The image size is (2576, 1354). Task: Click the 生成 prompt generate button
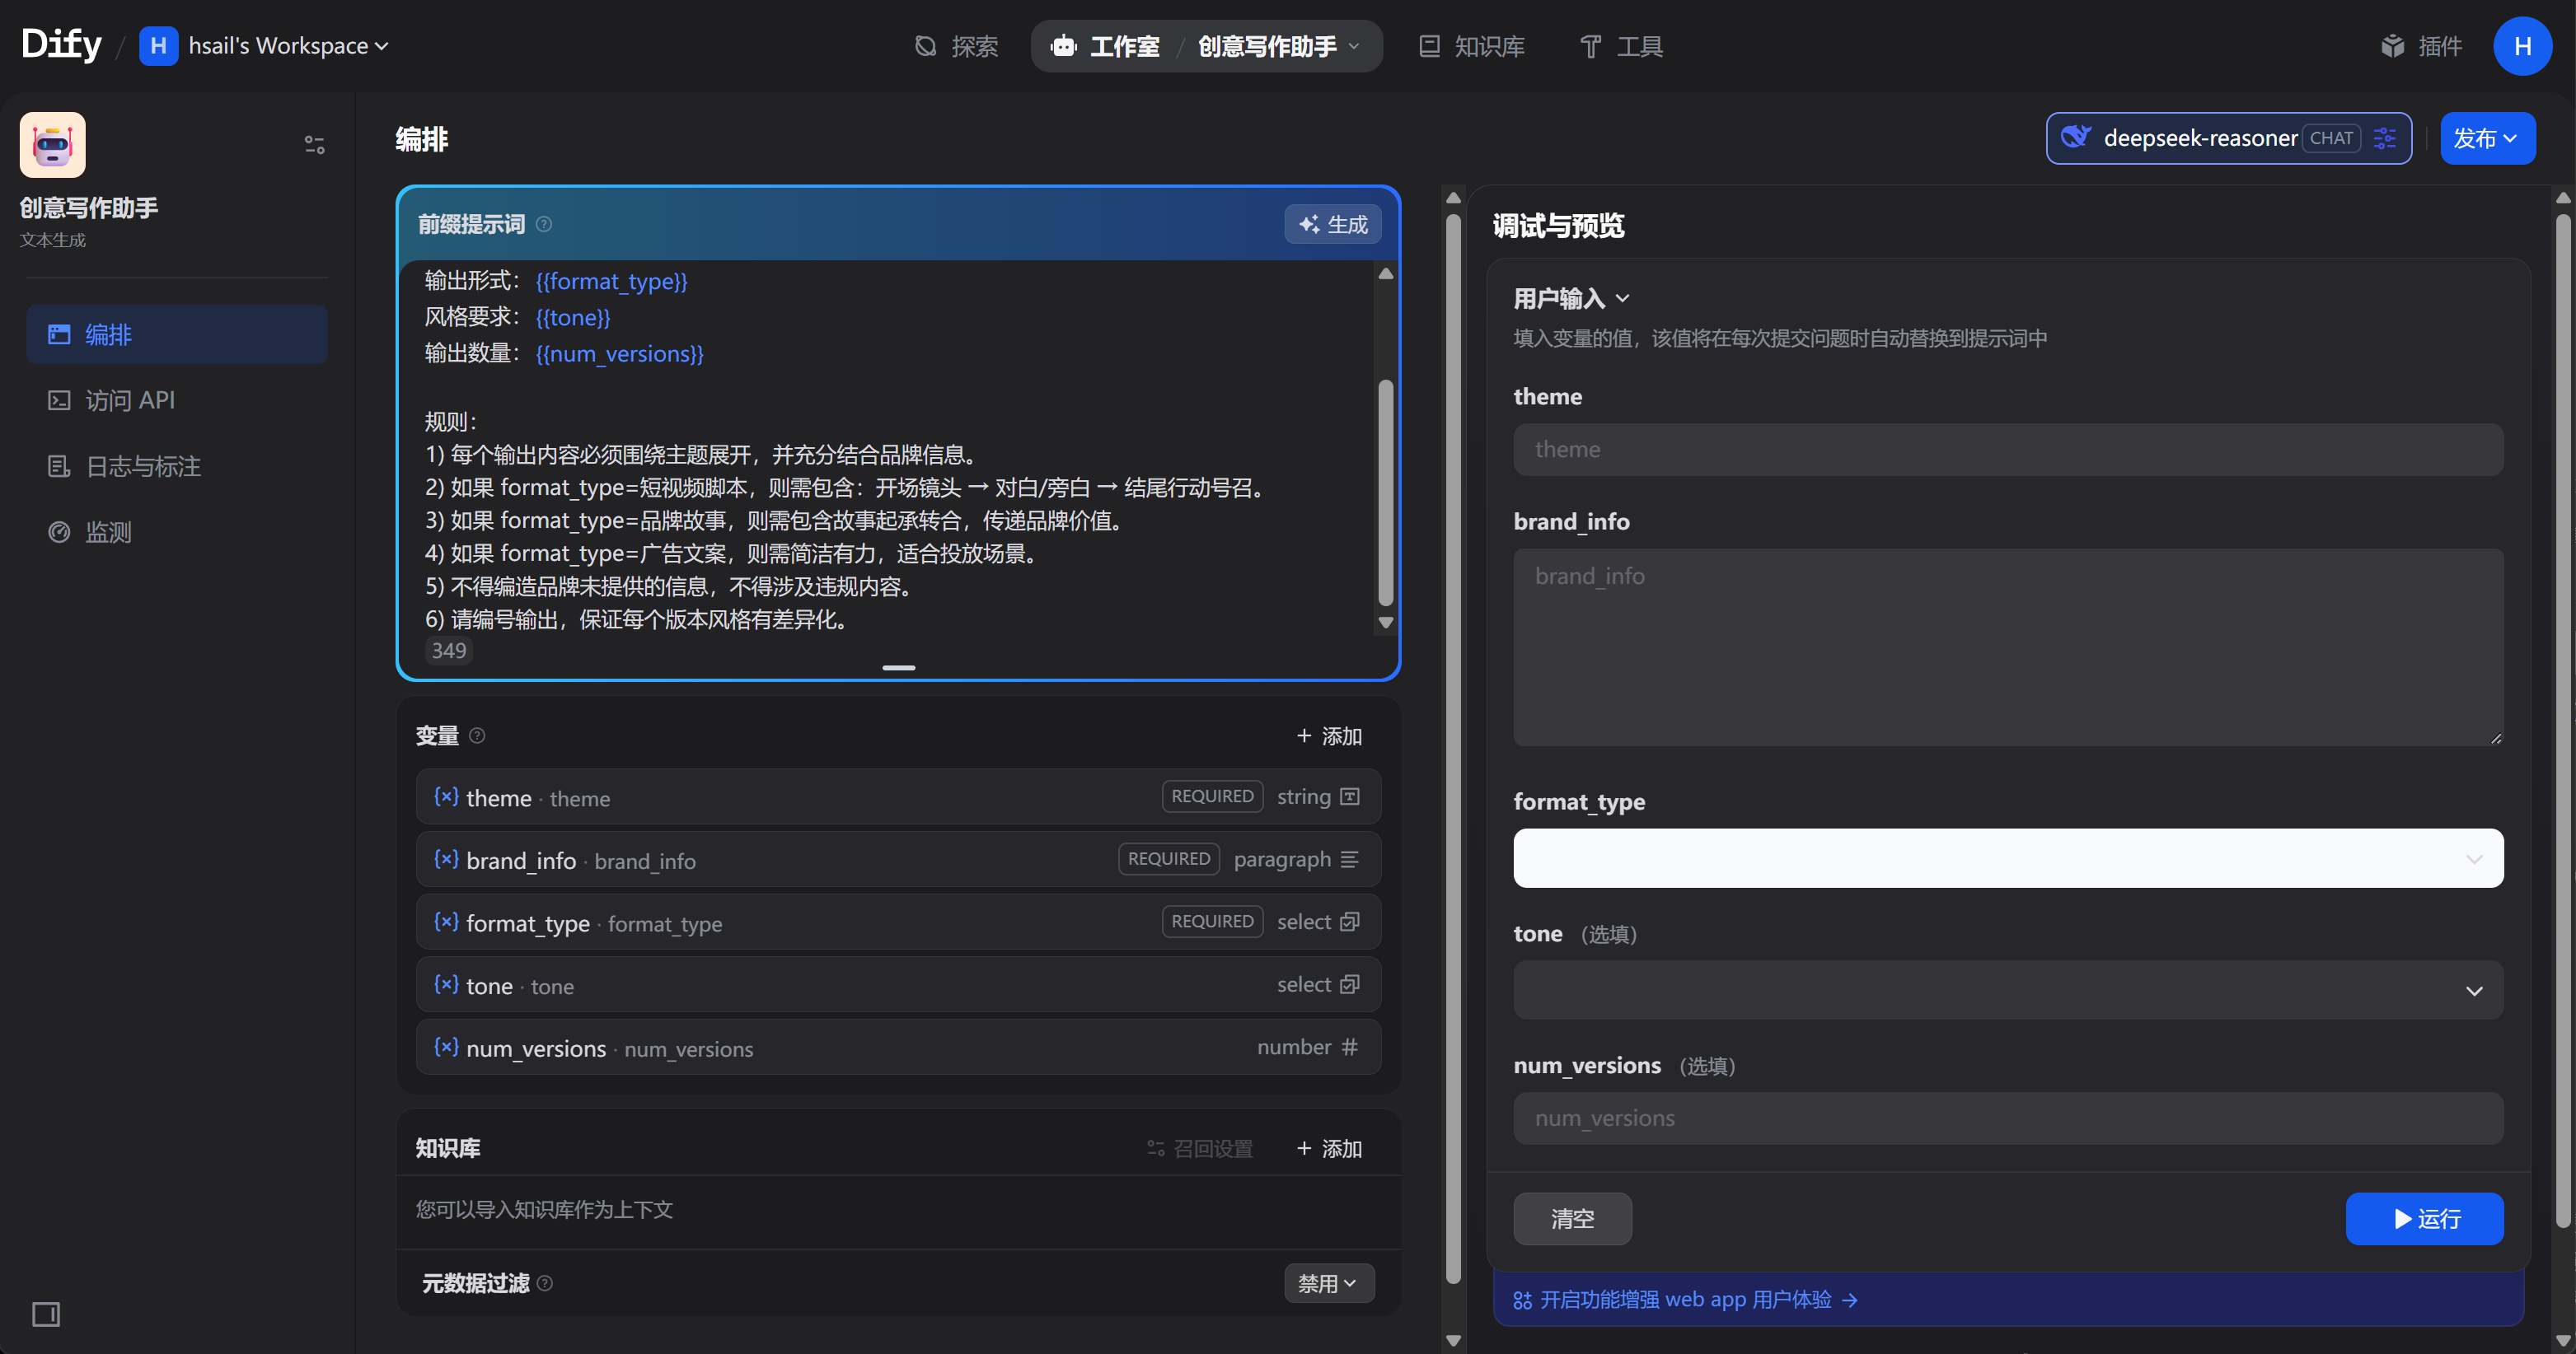pyautogui.click(x=1332, y=224)
